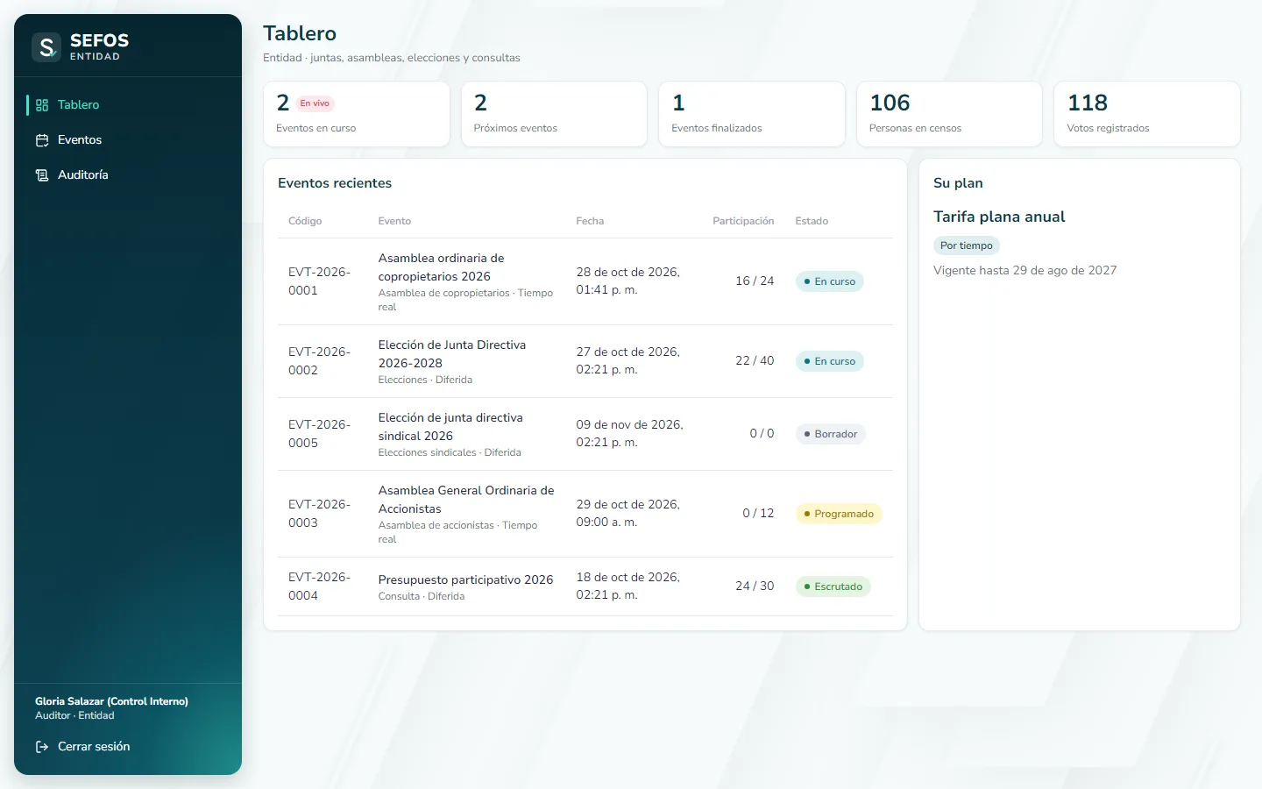Click participation value 16 / 24
The width and height of the screenshot is (1262, 789).
tap(755, 281)
